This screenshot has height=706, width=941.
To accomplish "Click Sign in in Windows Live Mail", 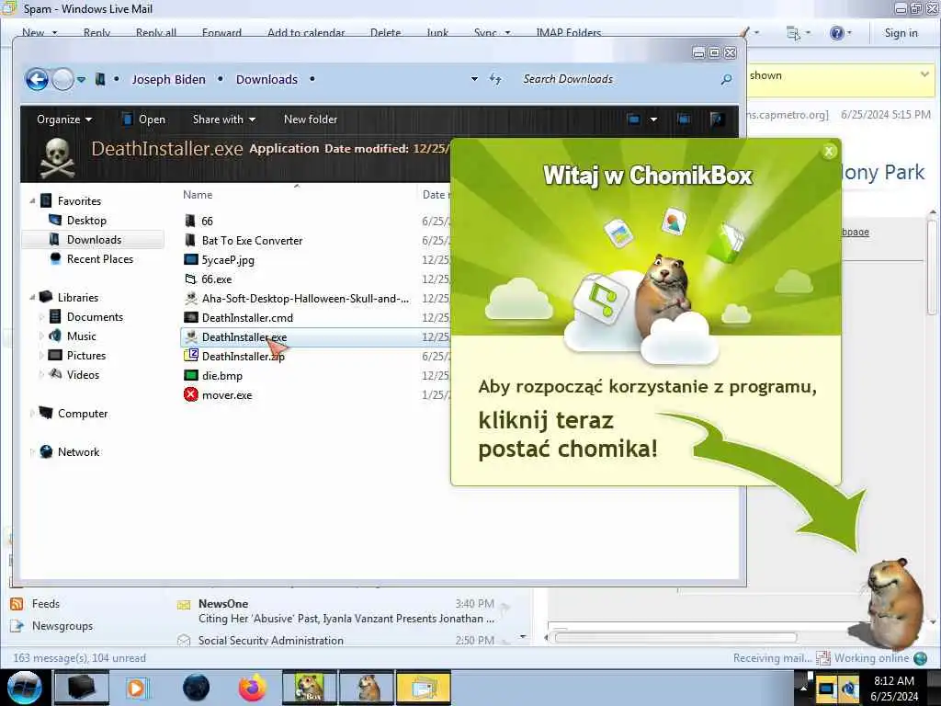I will 901,32.
